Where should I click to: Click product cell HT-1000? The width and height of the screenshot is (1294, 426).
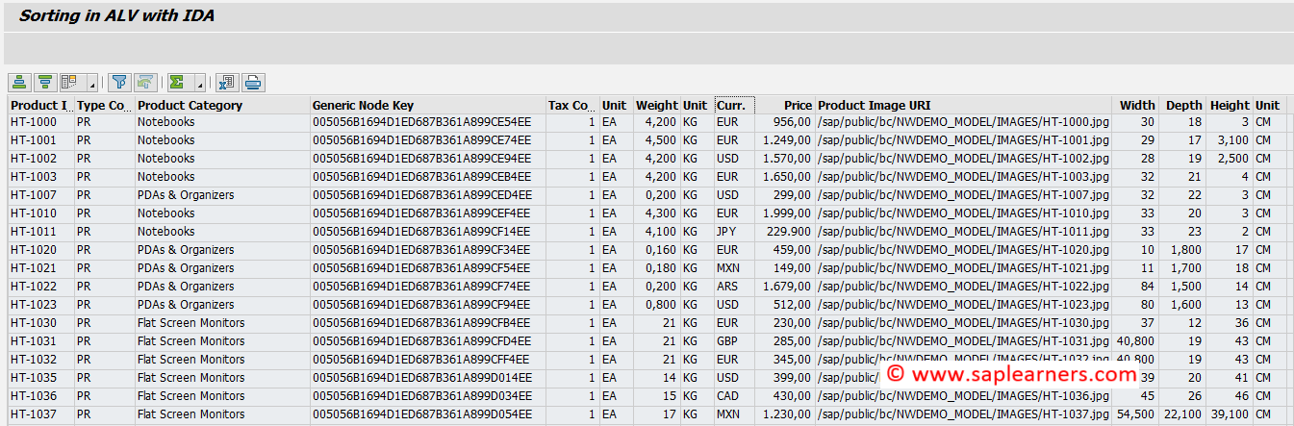pos(40,122)
